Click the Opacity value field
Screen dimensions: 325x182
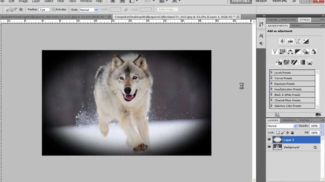click(x=314, y=126)
